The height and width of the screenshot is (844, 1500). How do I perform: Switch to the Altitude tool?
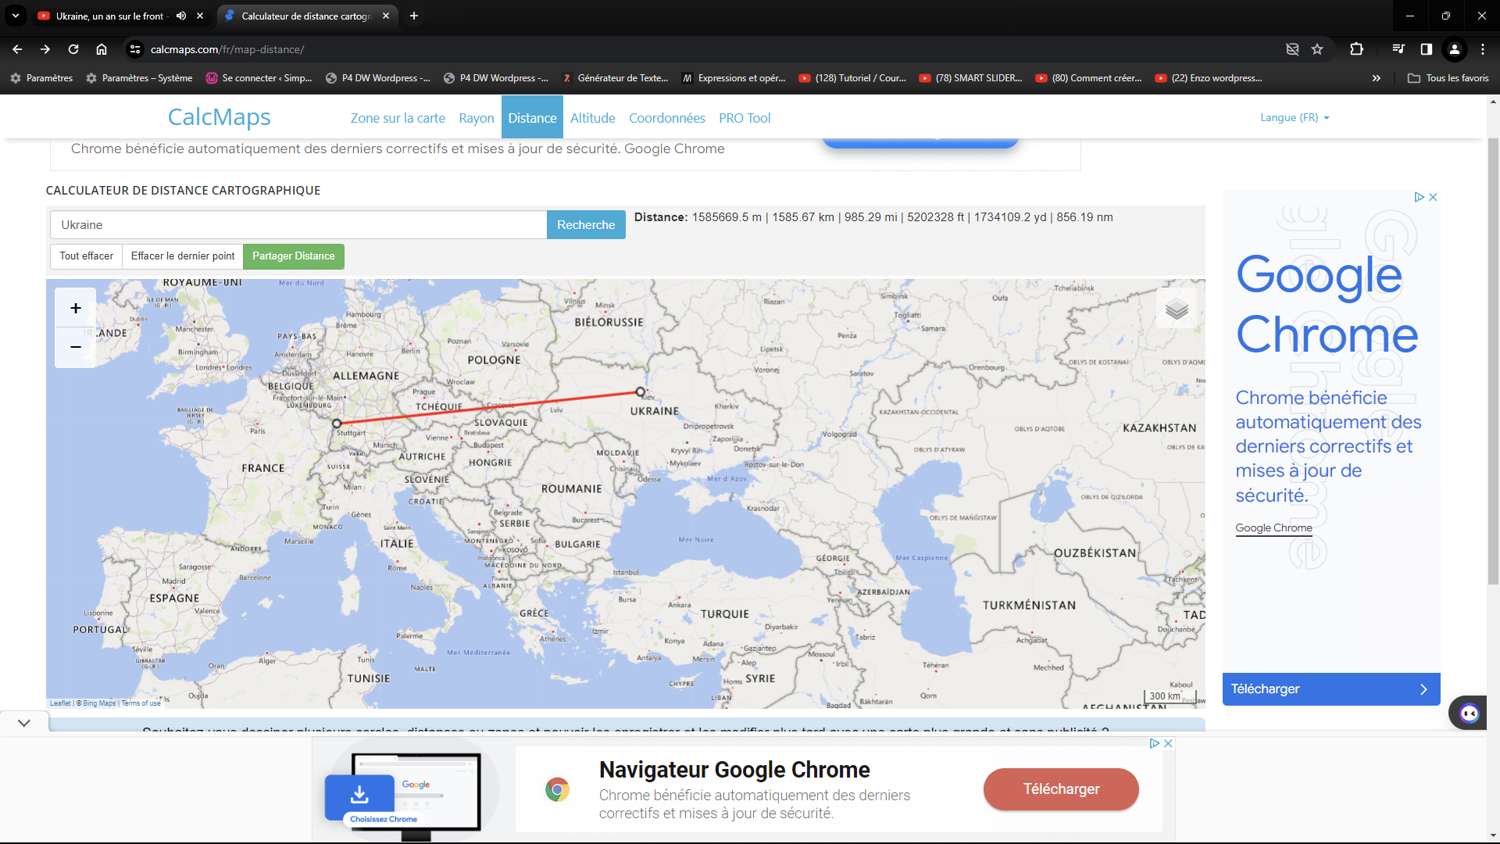coord(592,118)
